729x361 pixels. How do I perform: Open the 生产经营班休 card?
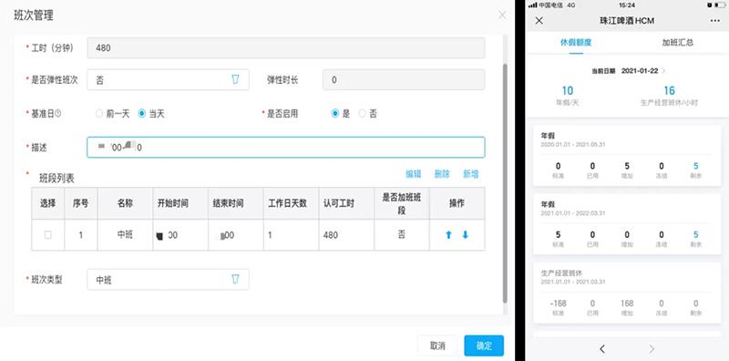pos(627,293)
